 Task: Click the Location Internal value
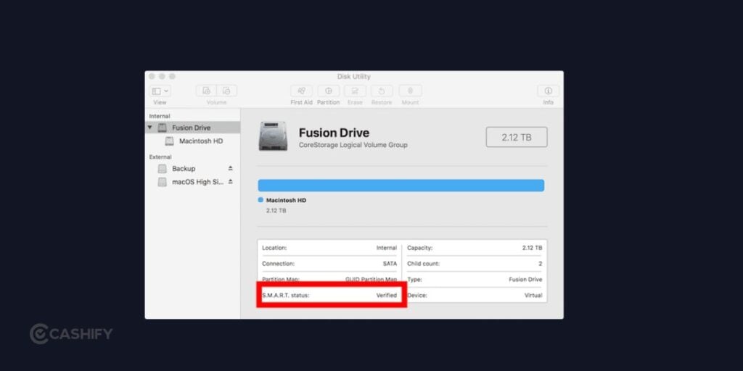tap(387, 248)
